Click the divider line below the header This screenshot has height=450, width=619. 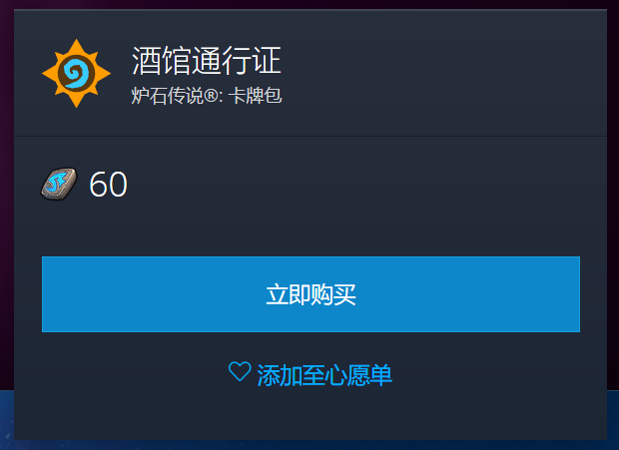310,136
